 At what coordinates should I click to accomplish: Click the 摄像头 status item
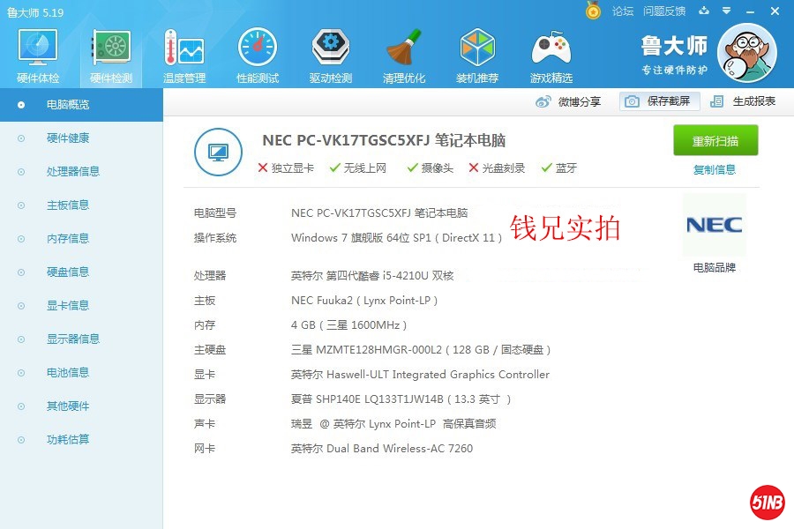pyautogui.click(x=431, y=168)
